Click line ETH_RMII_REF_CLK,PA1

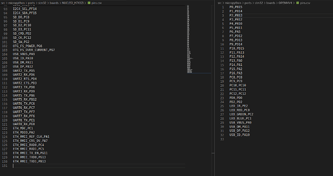(31, 137)
